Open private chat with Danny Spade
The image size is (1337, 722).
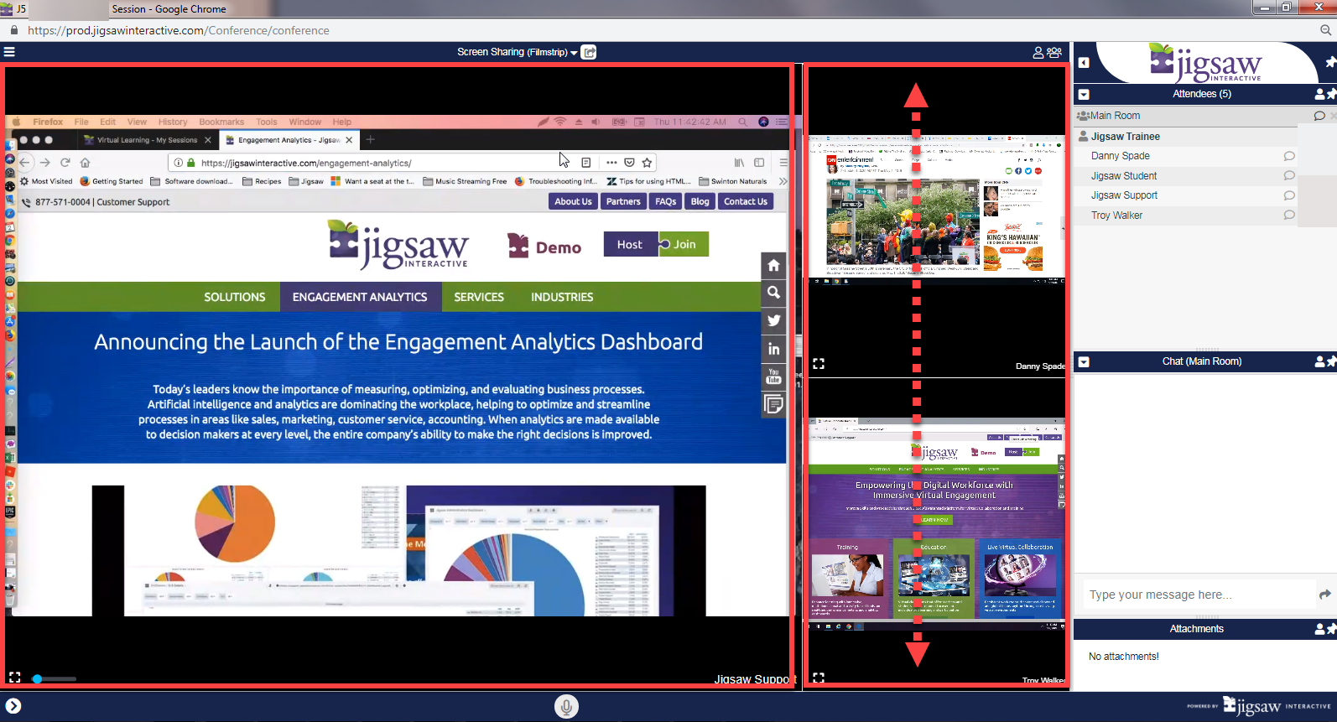tap(1289, 156)
